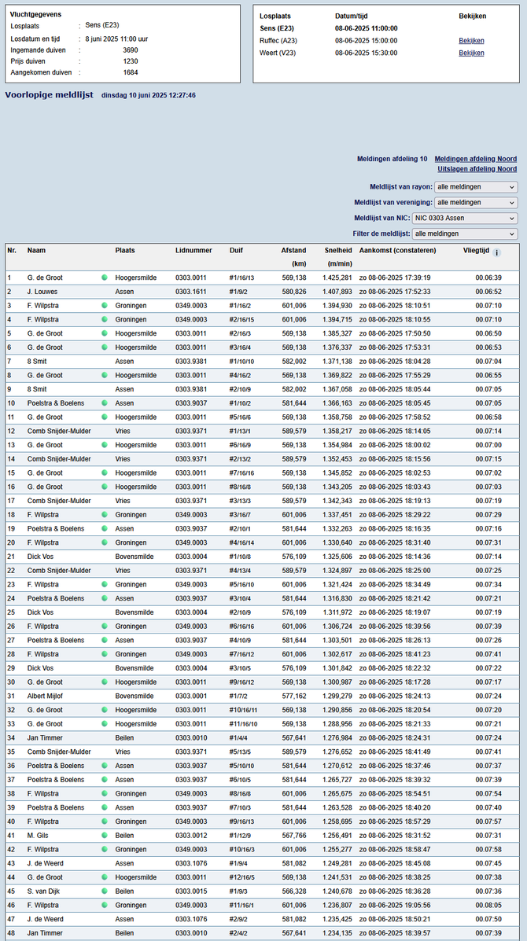Click 'Sens (E23)' in Losplaats table
527x941 pixels.
[x=278, y=28]
